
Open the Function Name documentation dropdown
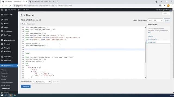[42, 82]
